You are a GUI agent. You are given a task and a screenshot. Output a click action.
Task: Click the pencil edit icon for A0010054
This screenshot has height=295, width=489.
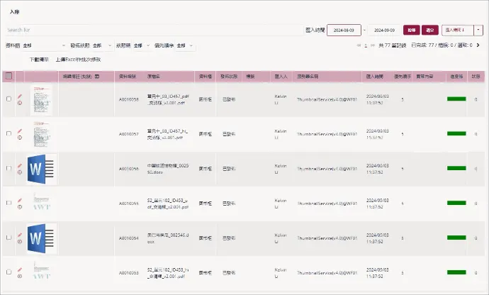[20, 234]
